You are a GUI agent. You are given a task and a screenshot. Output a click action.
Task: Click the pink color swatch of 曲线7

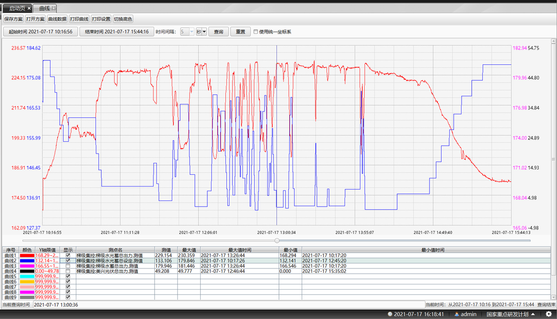[x=27, y=287]
